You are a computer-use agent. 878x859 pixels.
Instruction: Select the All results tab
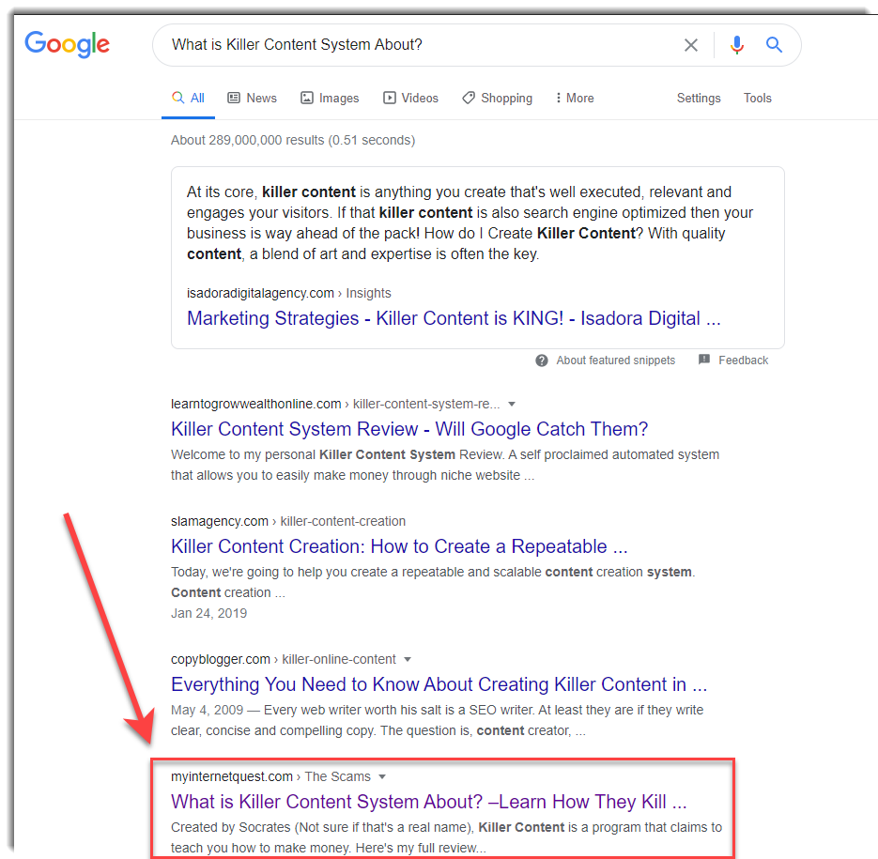(x=188, y=98)
